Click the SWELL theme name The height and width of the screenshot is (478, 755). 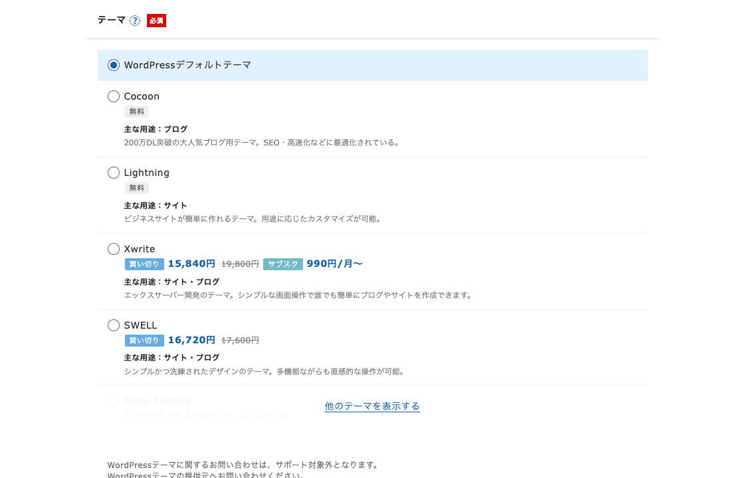pos(141,325)
